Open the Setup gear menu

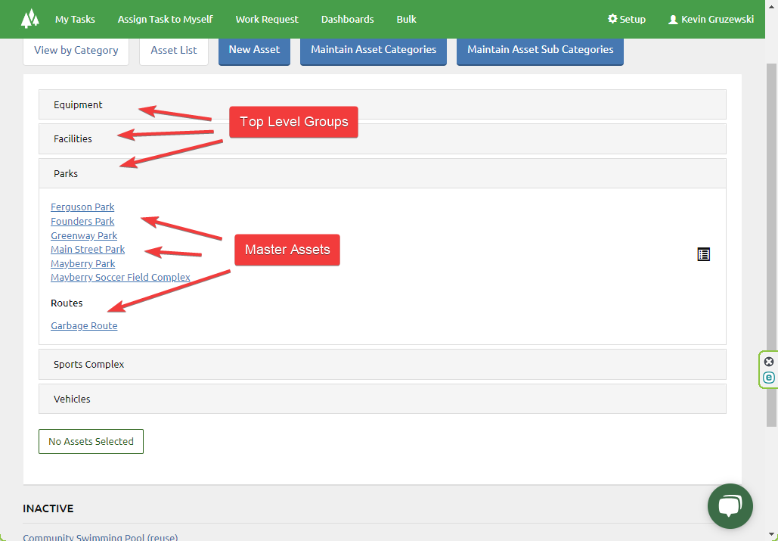click(627, 19)
